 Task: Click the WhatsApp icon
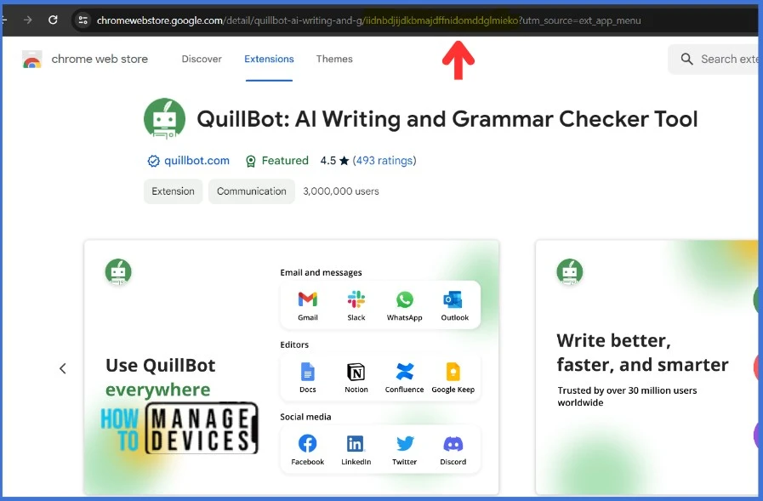(404, 299)
